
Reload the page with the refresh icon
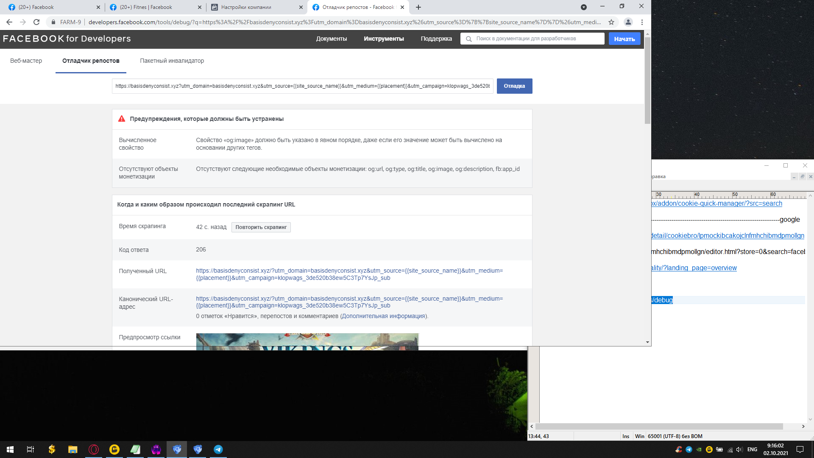pyautogui.click(x=36, y=22)
